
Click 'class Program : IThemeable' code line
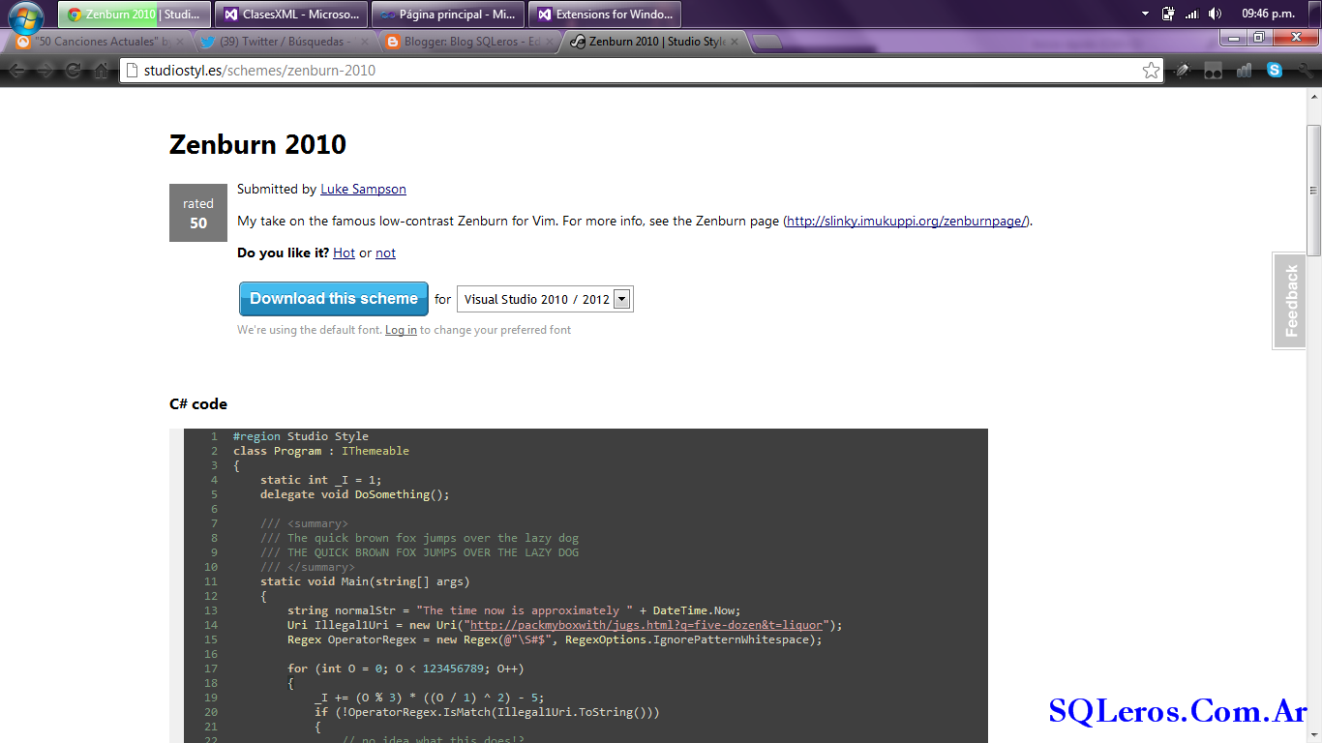321,451
